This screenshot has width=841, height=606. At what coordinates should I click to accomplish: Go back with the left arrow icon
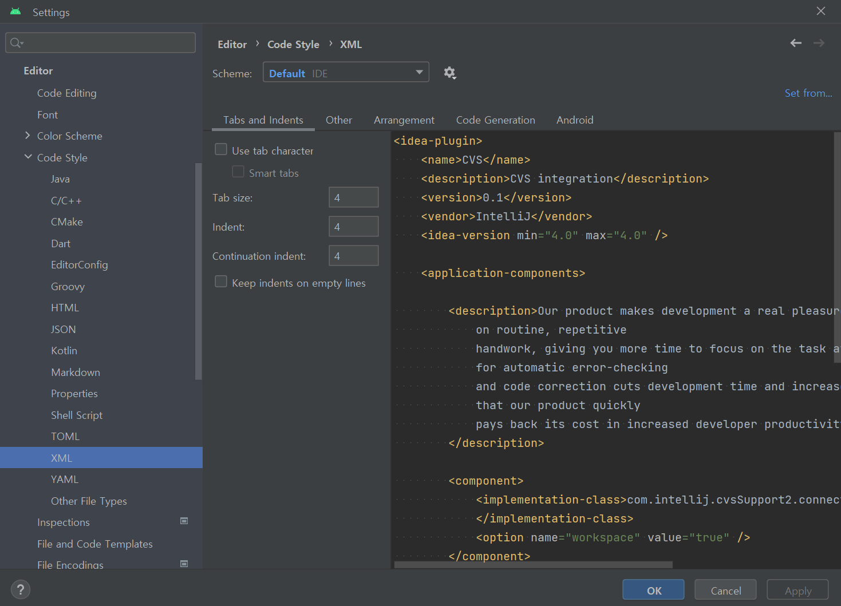pyautogui.click(x=796, y=43)
